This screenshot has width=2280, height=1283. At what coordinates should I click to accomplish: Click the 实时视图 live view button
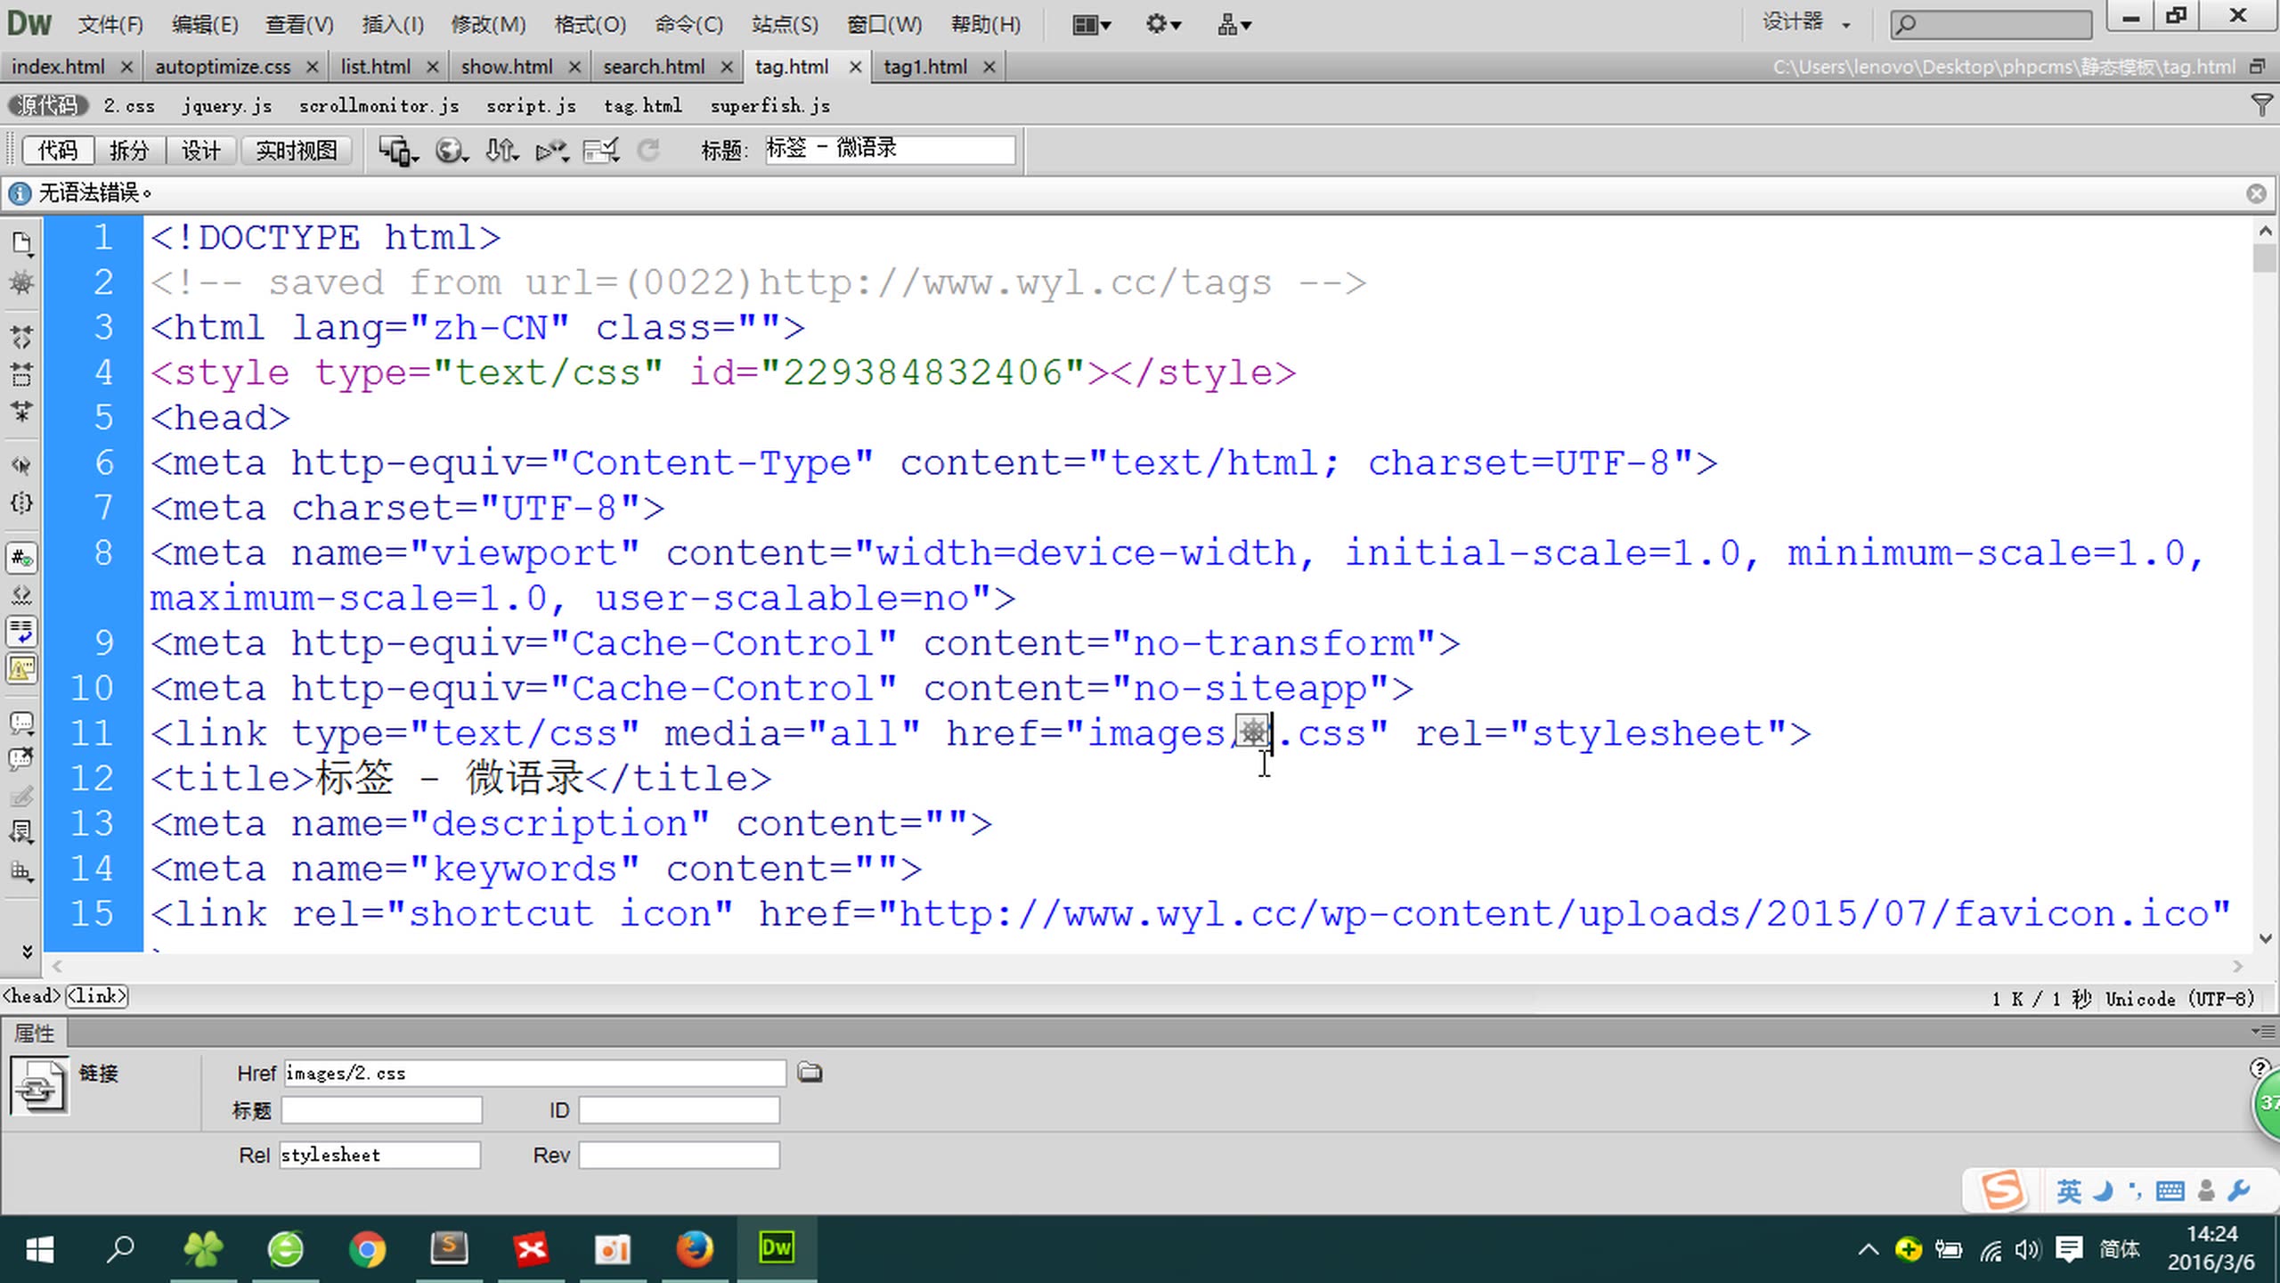coord(296,151)
